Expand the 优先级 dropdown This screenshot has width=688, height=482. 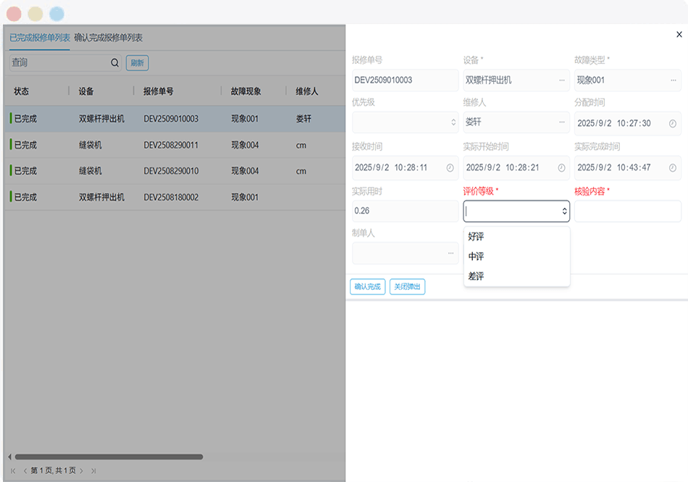tap(453, 122)
